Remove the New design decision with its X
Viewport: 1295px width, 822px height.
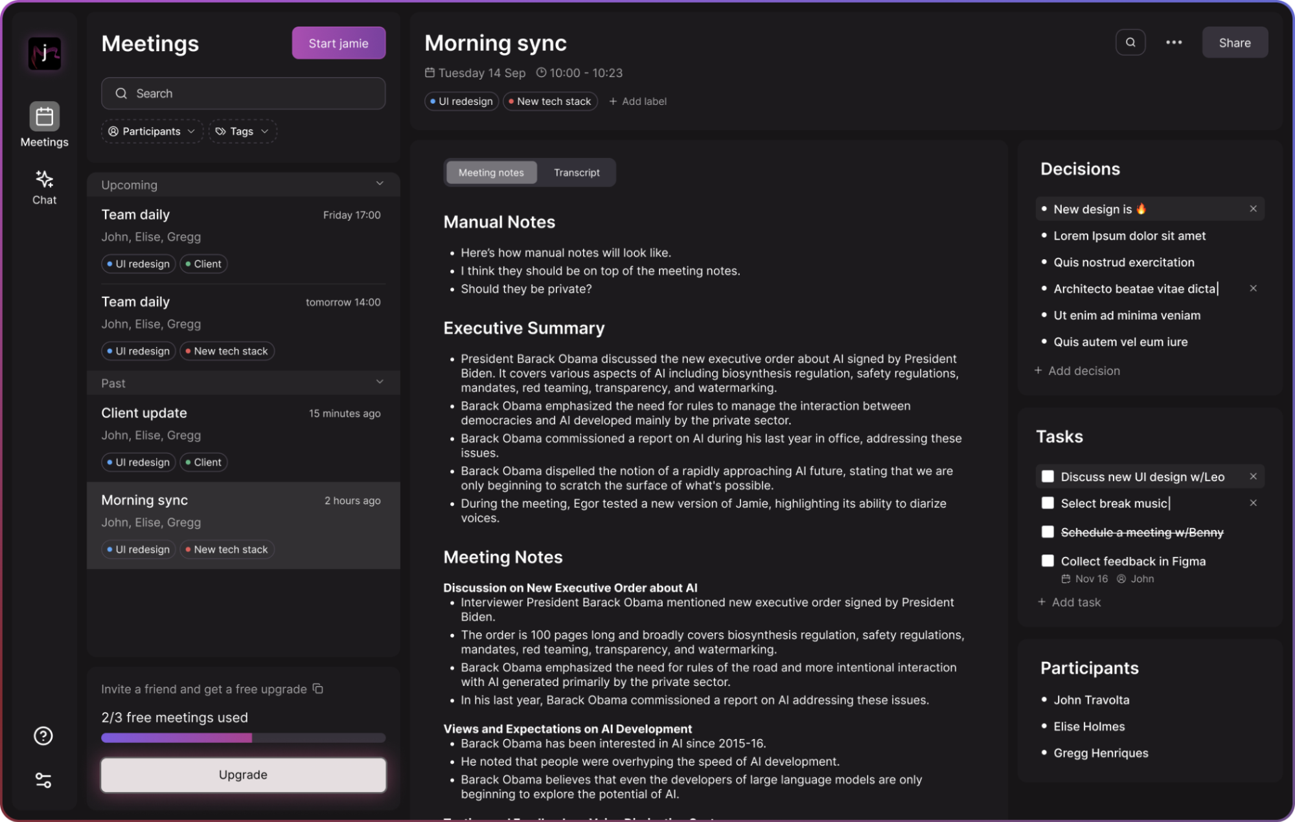1254,209
